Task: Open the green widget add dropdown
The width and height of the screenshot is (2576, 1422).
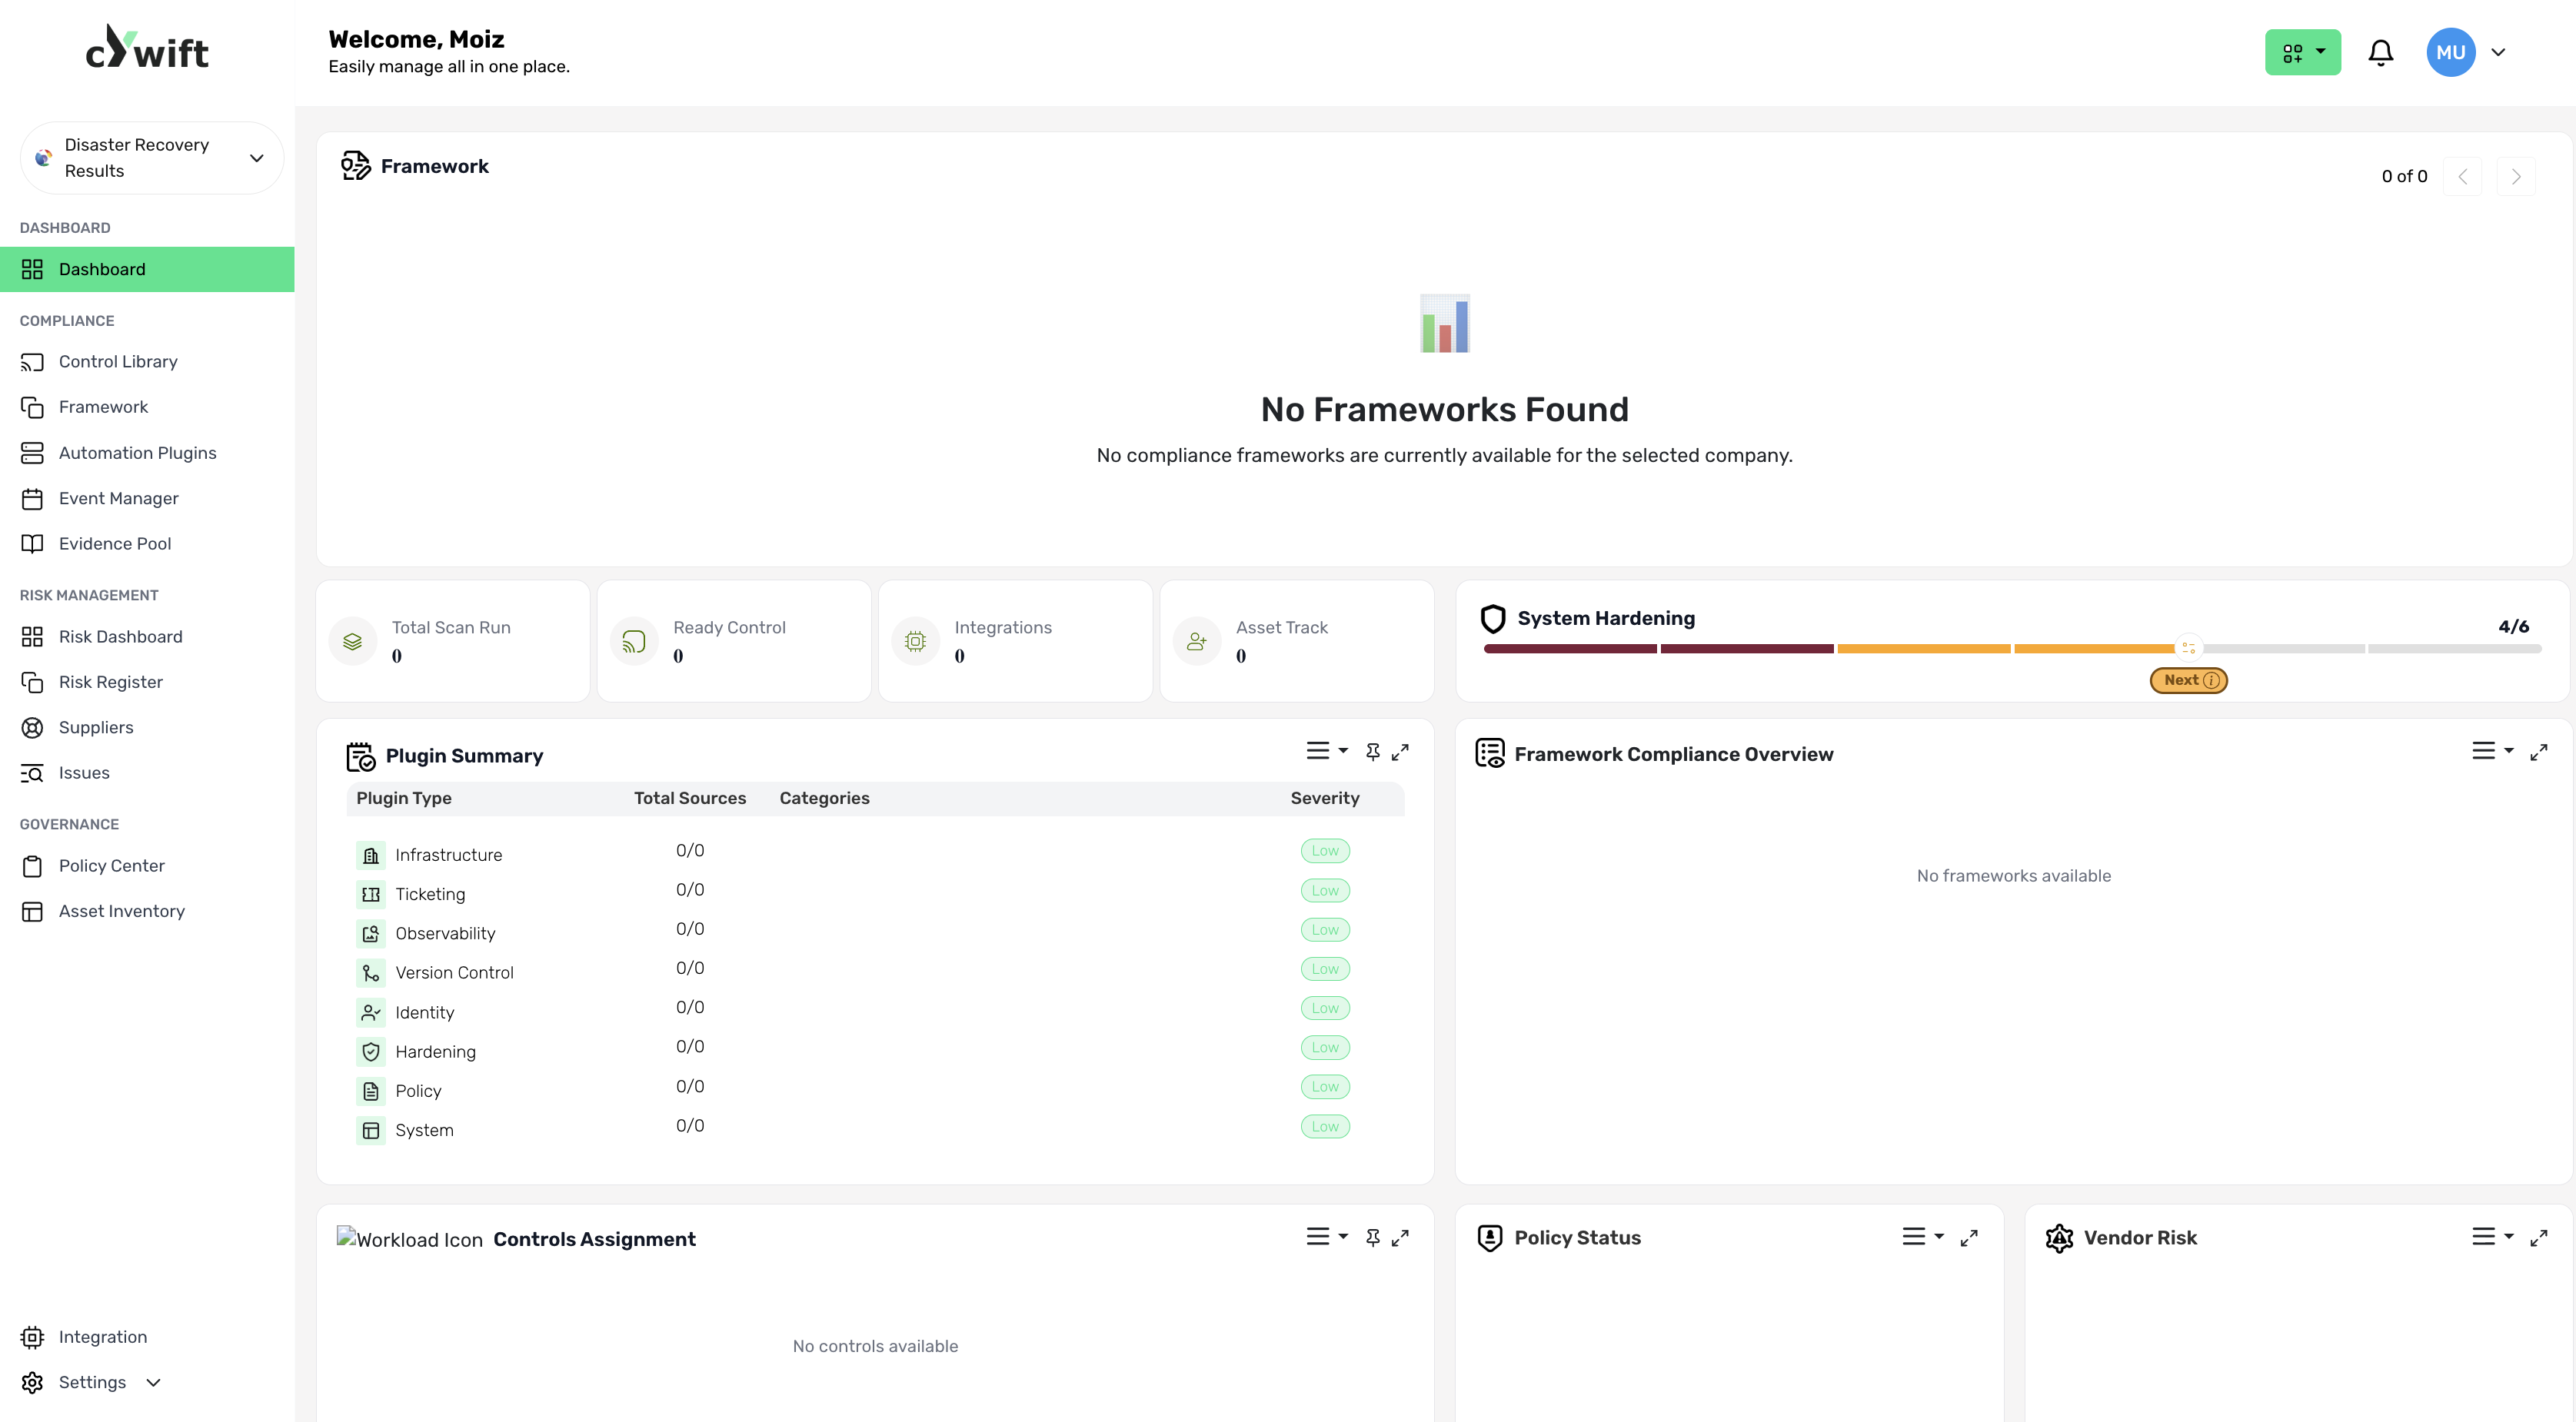Action: (x=2302, y=52)
